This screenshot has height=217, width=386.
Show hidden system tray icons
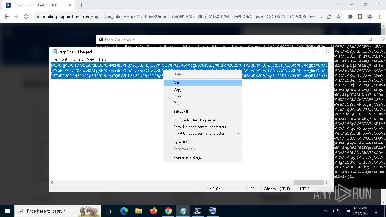pyautogui.click(x=325, y=211)
